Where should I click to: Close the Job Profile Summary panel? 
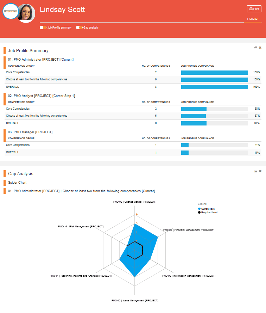(x=260, y=48)
